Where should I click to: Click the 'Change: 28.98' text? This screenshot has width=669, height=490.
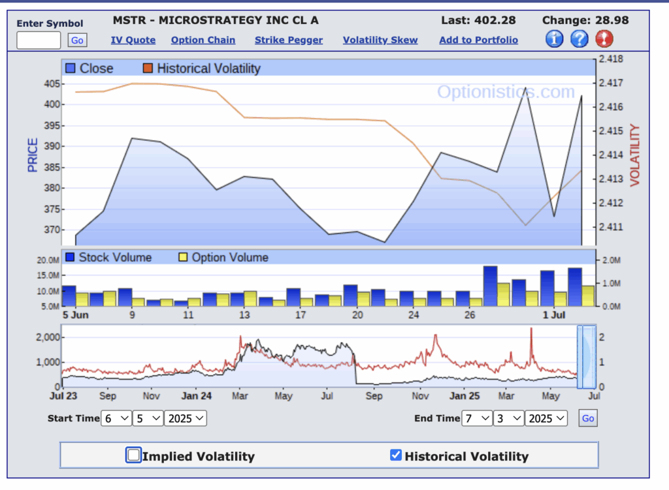coord(585,20)
